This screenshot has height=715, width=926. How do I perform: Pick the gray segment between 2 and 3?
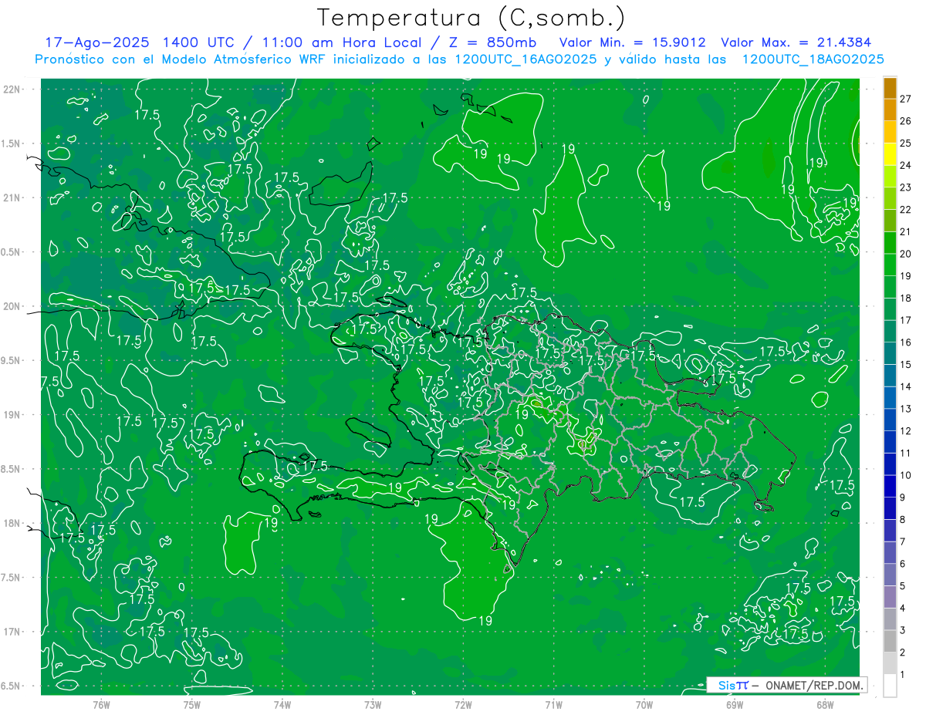pos(890,641)
